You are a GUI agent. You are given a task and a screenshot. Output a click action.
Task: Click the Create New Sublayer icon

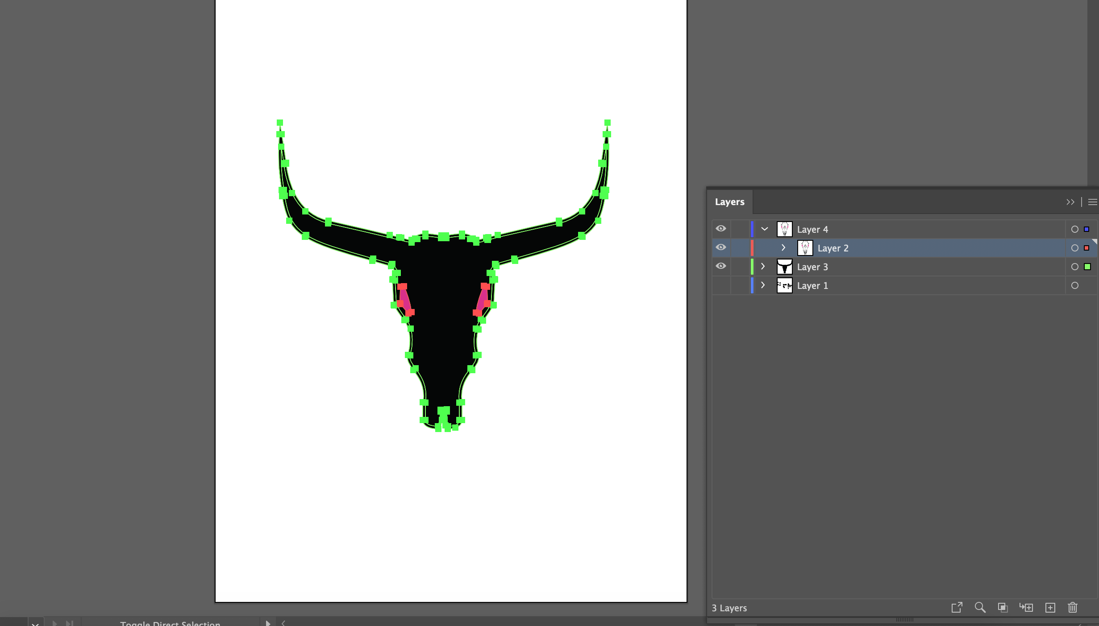coord(1026,608)
